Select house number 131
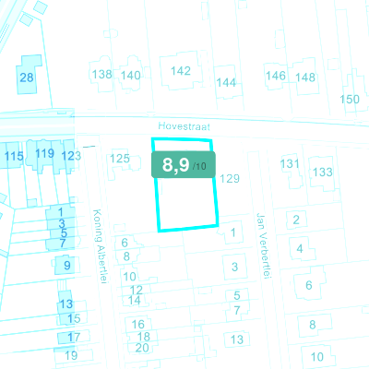This screenshot has height=369, width=369. [x=290, y=164]
